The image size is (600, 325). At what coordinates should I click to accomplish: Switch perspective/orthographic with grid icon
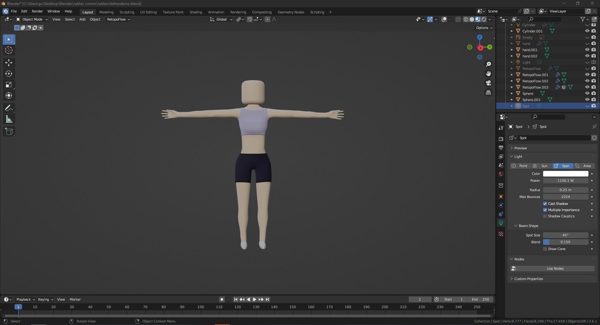click(488, 93)
